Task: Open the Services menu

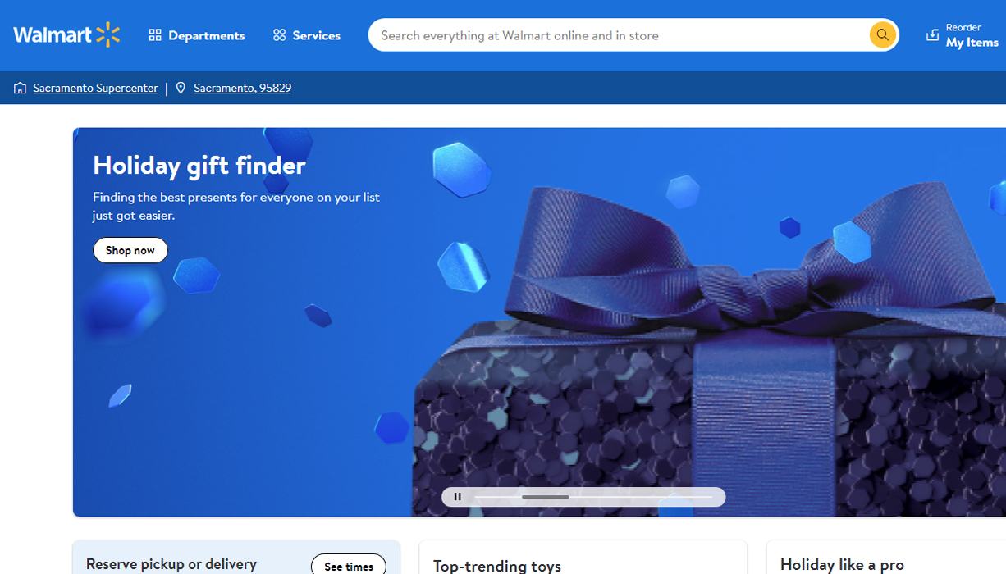Action: click(x=307, y=35)
